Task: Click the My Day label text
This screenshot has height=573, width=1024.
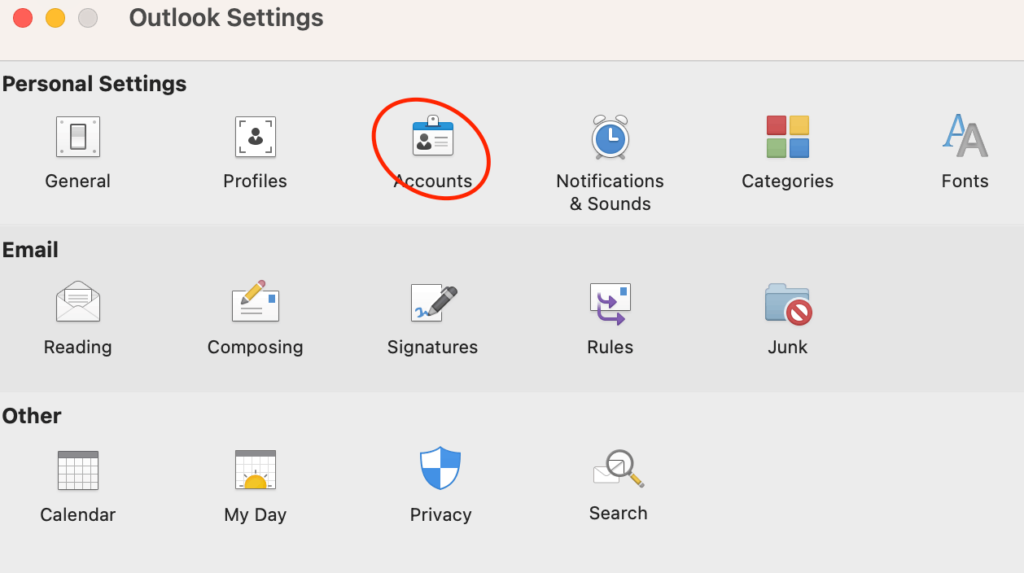Action: point(256,515)
